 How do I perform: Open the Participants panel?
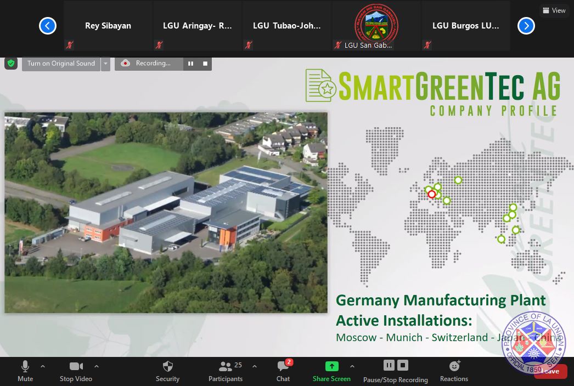tap(226, 371)
